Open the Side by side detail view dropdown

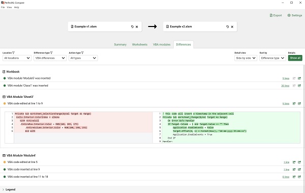click(x=246, y=58)
